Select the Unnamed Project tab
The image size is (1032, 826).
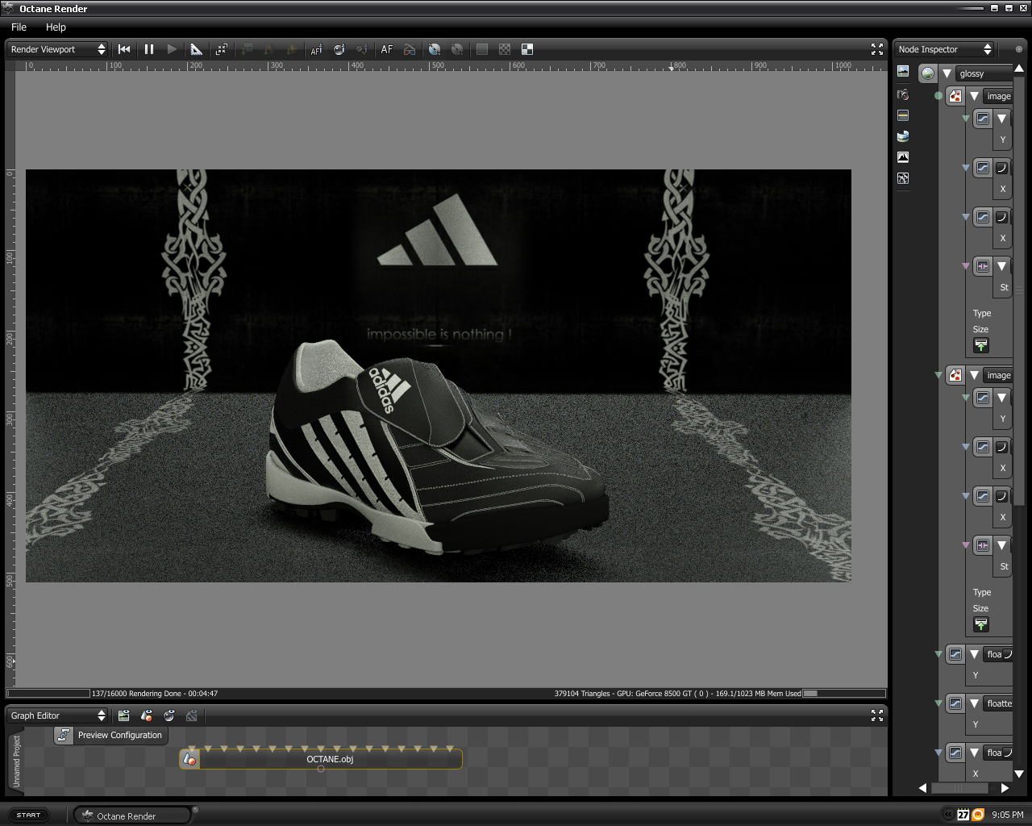pyautogui.click(x=16, y=761)
